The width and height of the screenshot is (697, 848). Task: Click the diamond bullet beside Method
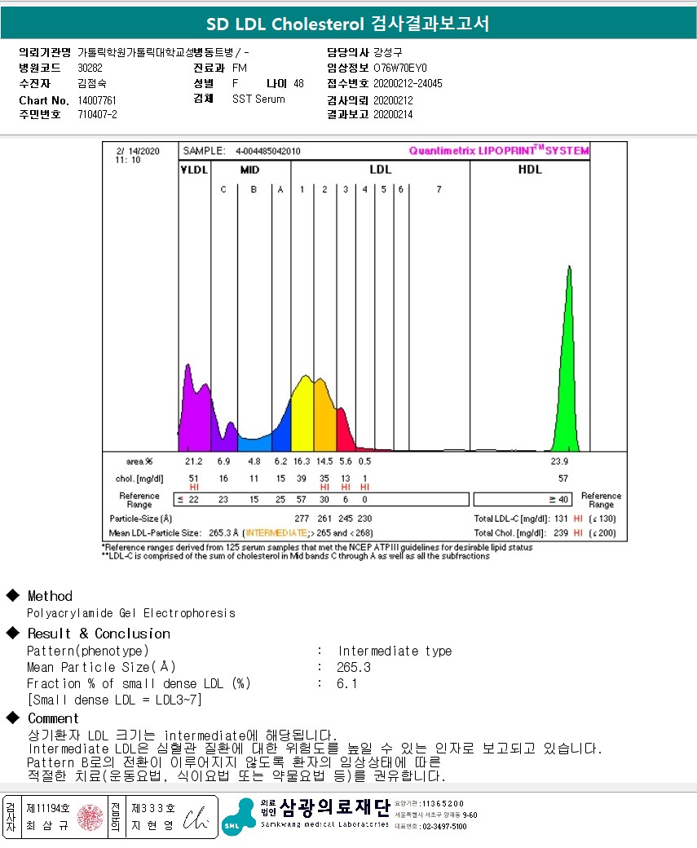click(12, 595)
